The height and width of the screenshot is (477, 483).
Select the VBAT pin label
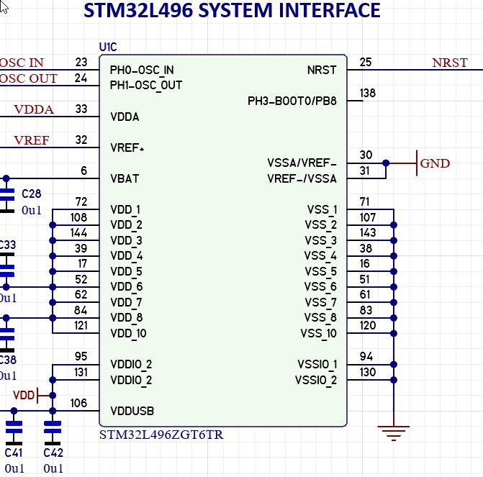point(125,178)
